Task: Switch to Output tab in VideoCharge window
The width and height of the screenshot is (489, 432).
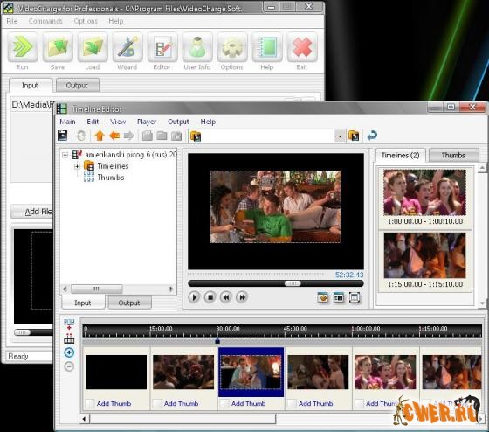Action: click(x=77, y=86)
